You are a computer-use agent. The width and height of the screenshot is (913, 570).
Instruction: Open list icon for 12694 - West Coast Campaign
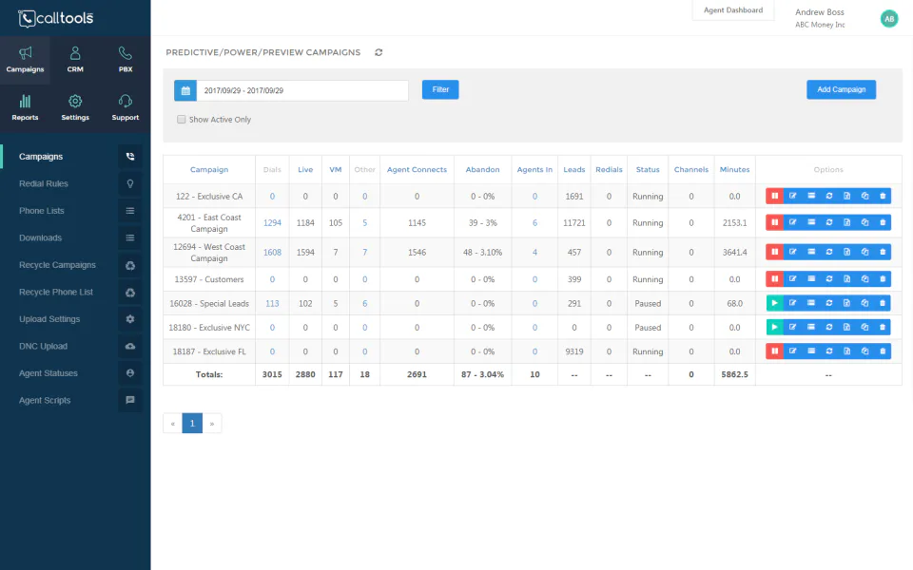point(810,252)
